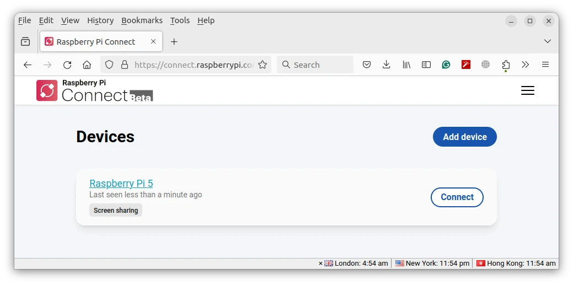The width and height of the screenshot is (573, 285).
Task: Click 'Last seen less than a minute ago'
Action: point(146,195)
